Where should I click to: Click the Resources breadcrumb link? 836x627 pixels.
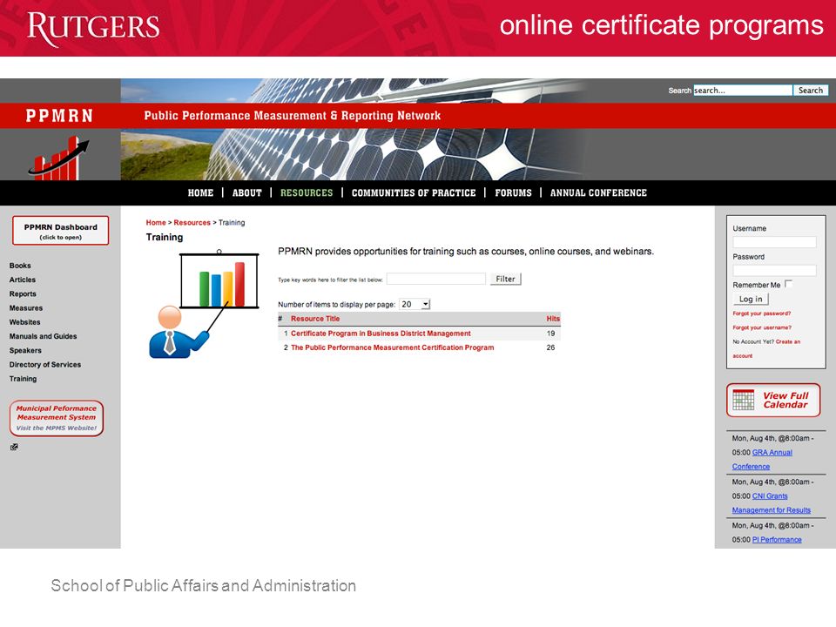[x=192, y=223]
